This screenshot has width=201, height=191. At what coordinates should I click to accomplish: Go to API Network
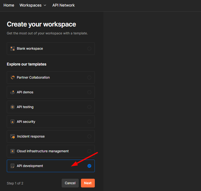64,5
